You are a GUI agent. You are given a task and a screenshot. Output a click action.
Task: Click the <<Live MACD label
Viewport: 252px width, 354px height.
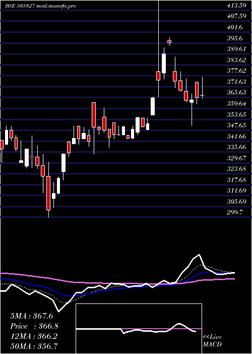[212, 341]
